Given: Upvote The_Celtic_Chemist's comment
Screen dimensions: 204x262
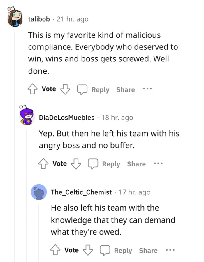Looking at the screenshot, I should [x=55, y=250].
